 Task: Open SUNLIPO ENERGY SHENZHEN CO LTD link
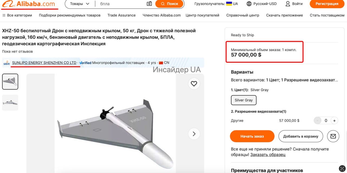click(x=44, y=63)
